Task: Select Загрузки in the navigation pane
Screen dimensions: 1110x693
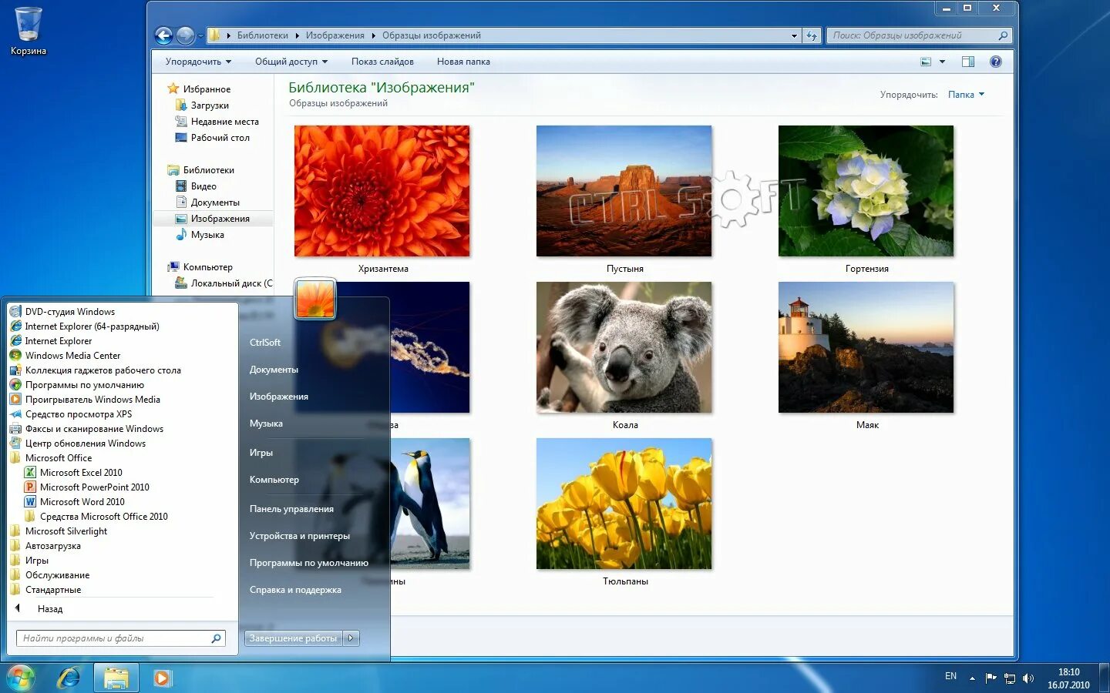Action: point(202,105)
